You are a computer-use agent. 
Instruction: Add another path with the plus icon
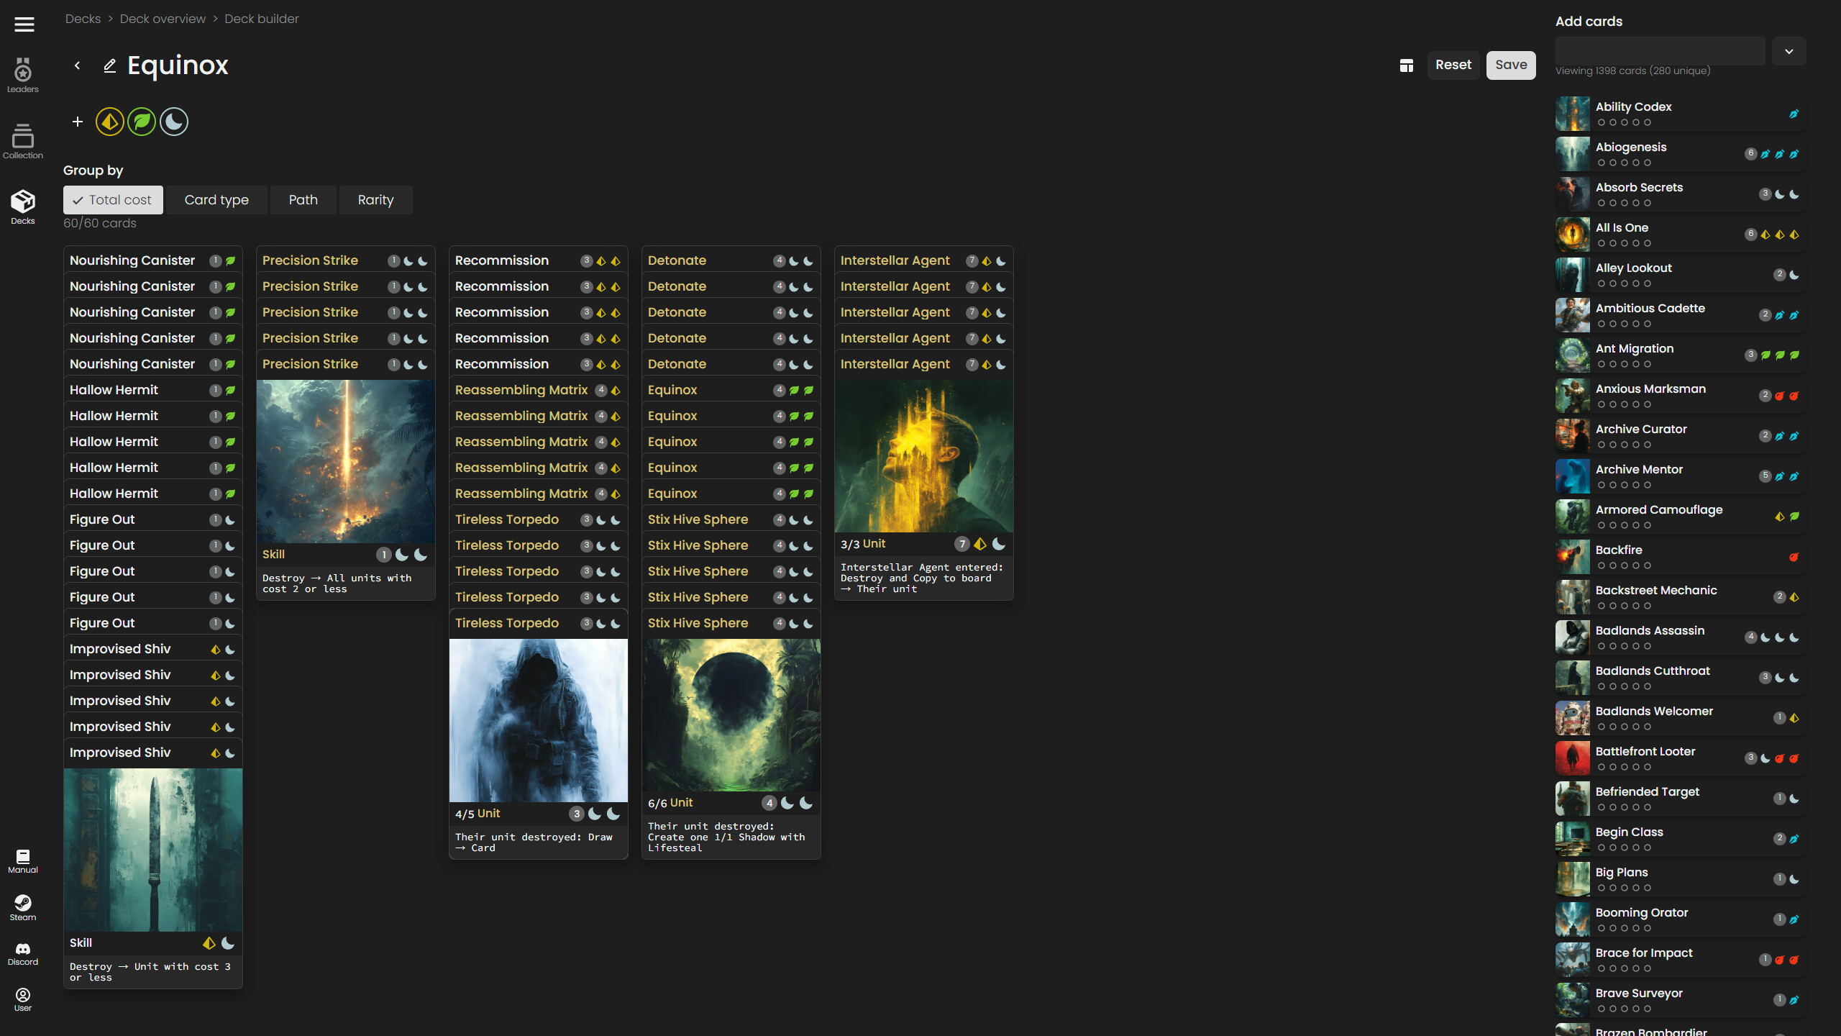coord(77,122)
